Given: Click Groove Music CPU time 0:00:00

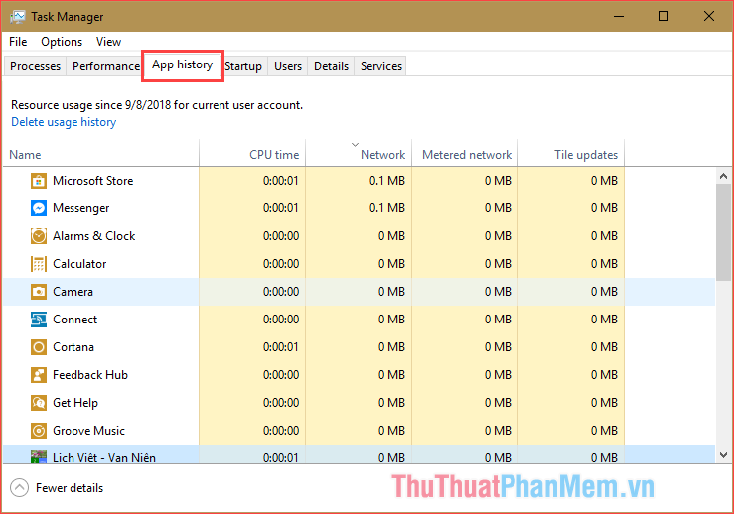Looking at the screenshot, I should tap(281, 431).
